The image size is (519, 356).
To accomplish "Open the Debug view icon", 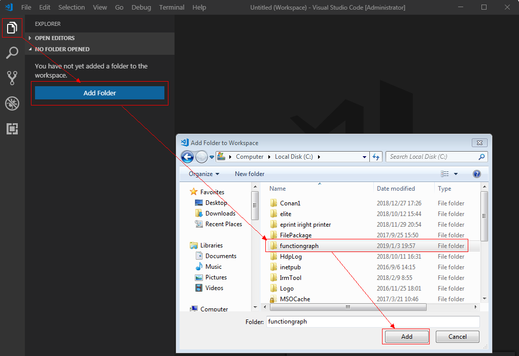I will (12, 103).
